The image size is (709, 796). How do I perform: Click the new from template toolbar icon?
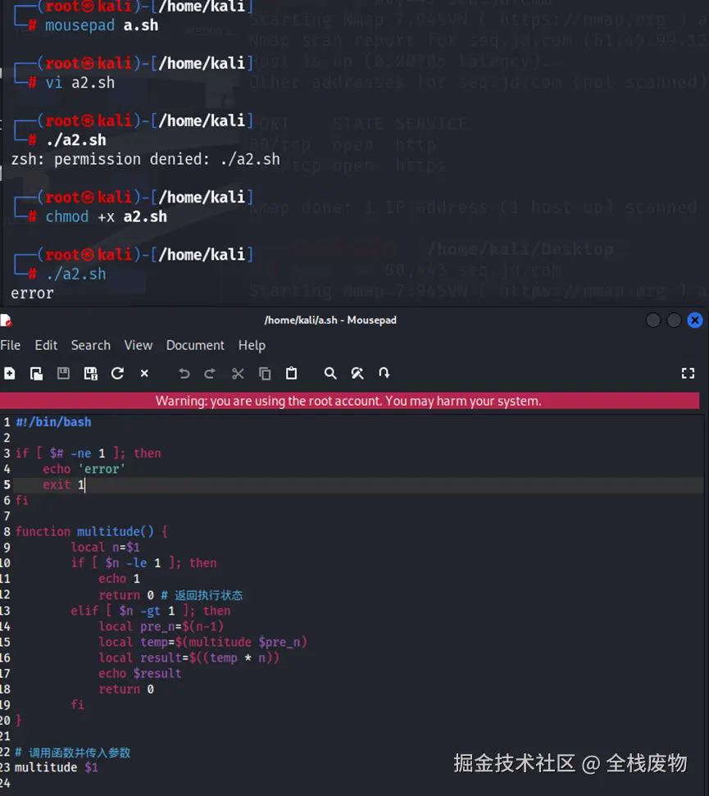[37, 374]
